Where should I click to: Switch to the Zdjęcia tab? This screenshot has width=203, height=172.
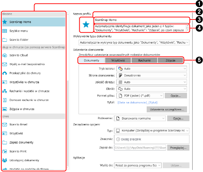pyautogui.click(x=170, y=60)
